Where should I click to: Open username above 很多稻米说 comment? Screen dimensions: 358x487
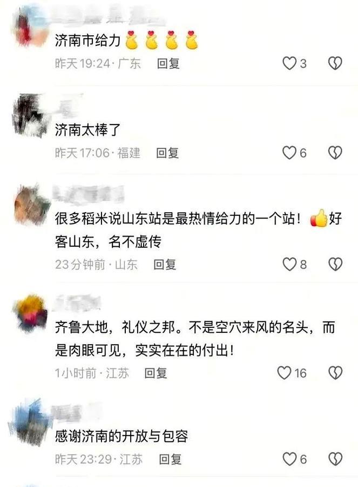pos(89,194)
